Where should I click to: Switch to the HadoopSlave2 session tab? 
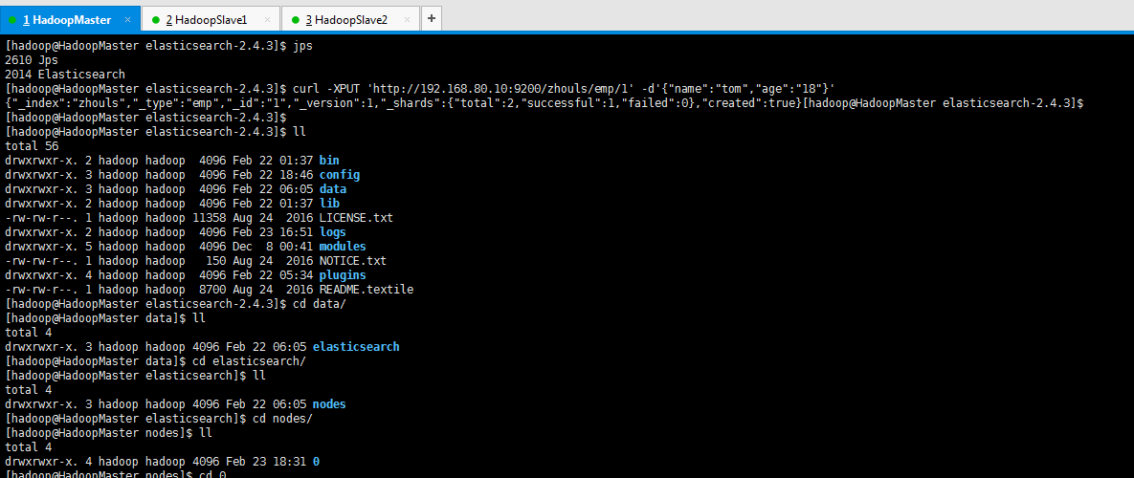(x=352, y=19)
